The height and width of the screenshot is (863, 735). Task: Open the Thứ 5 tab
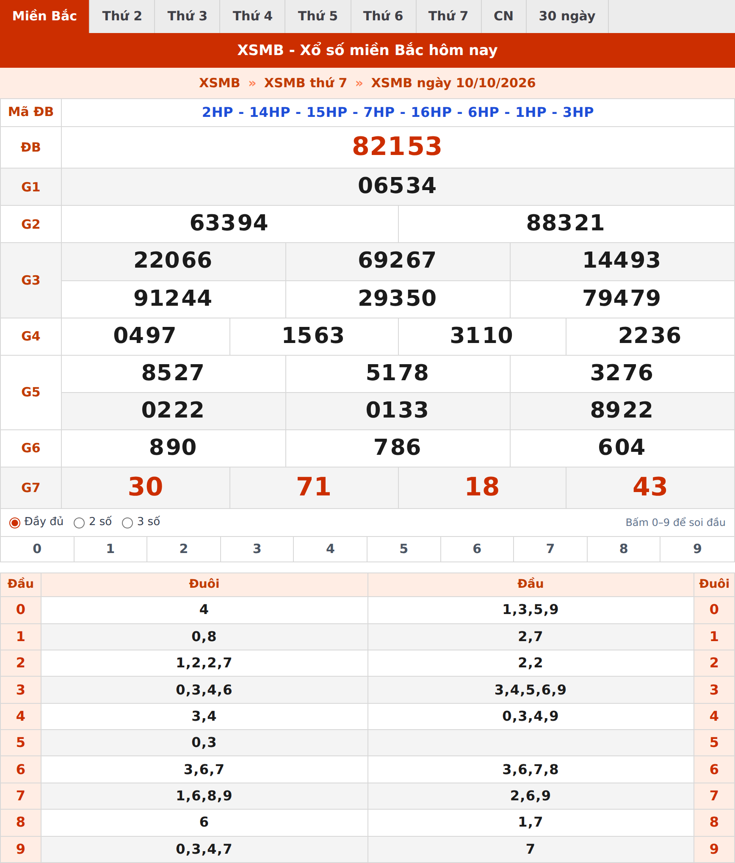pyautogui.click(x=318, y=16)
